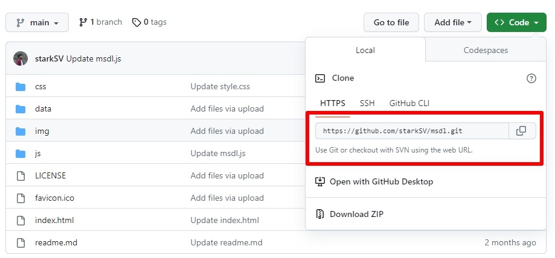Click the caret arrow beside main
555x258 pixels.
click(56, 24)
